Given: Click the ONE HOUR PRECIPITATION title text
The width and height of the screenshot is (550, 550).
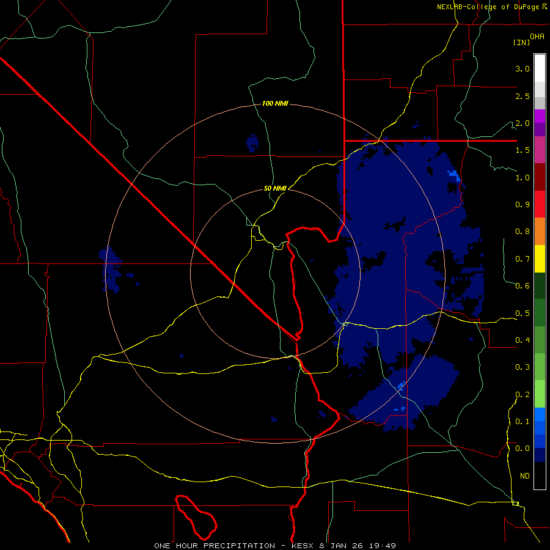Looking at the screenshot, I should click(215, 546).
